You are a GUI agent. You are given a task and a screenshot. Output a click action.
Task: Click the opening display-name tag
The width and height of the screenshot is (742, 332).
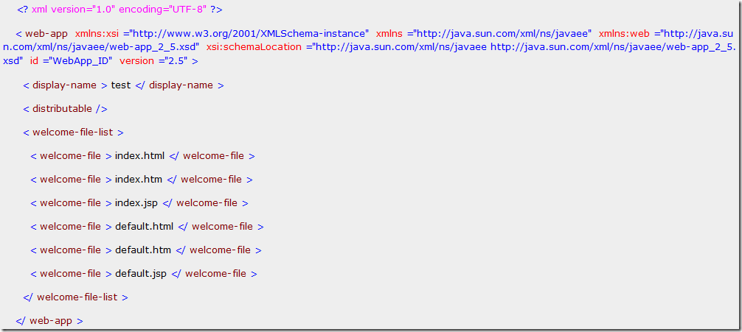[66, 85]
